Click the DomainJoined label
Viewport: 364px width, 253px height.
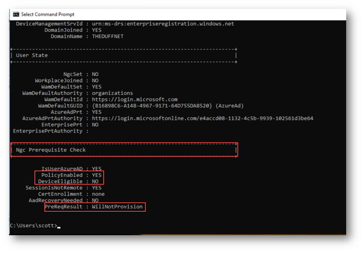(x=63, y=30)
